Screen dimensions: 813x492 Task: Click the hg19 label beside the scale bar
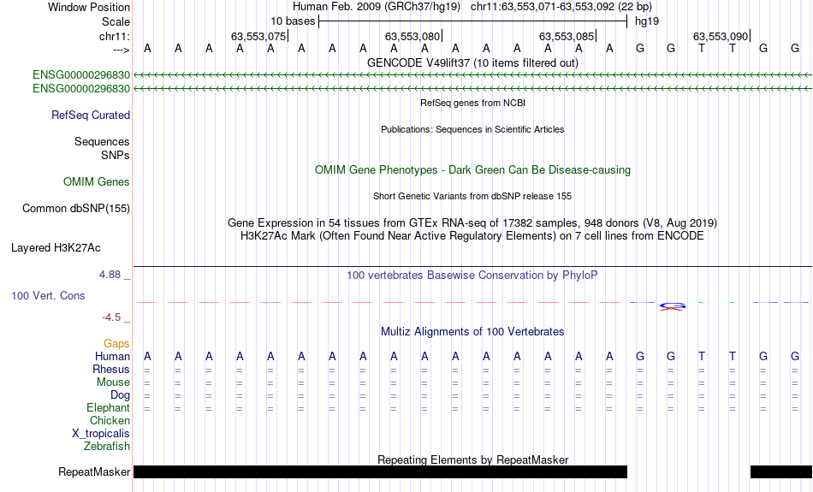pos(647,21)
